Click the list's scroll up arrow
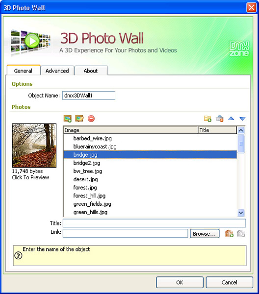 click(241, 130)
